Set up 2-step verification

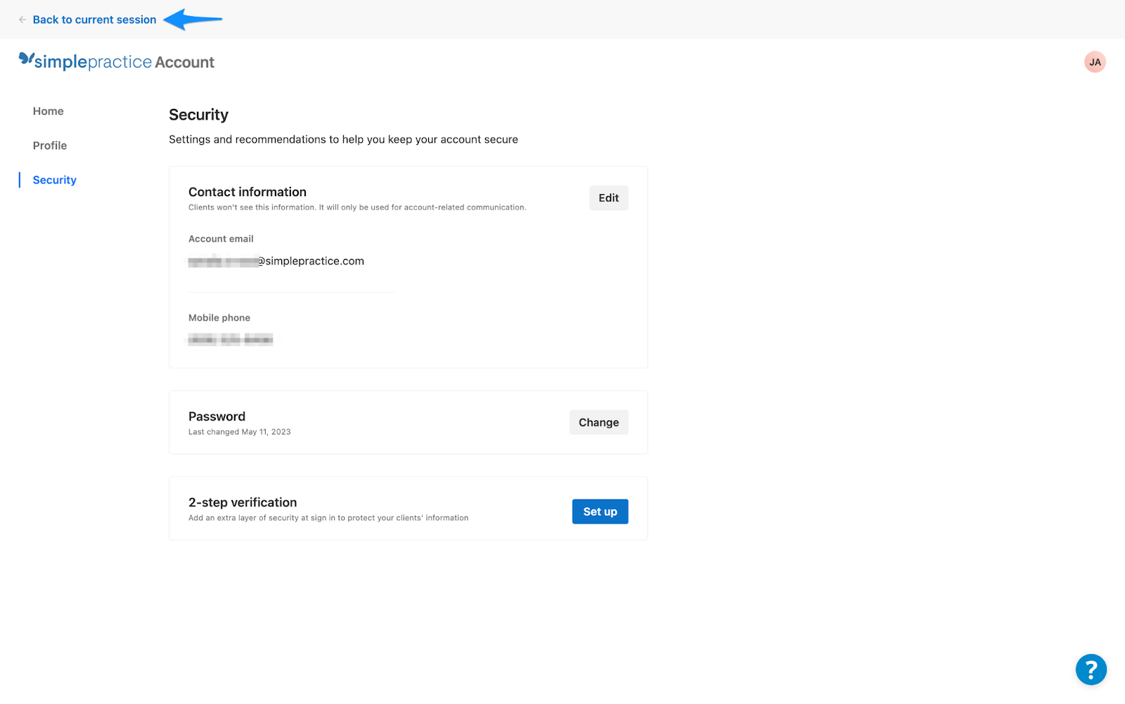(x=600, y=512)
